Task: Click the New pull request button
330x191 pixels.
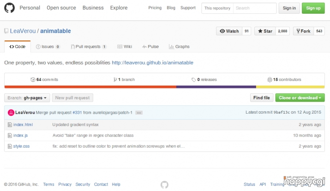Action: click(72, 98)
